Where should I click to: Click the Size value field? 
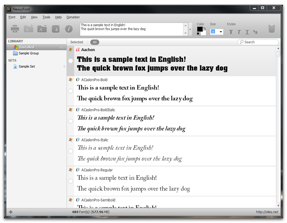214,31
